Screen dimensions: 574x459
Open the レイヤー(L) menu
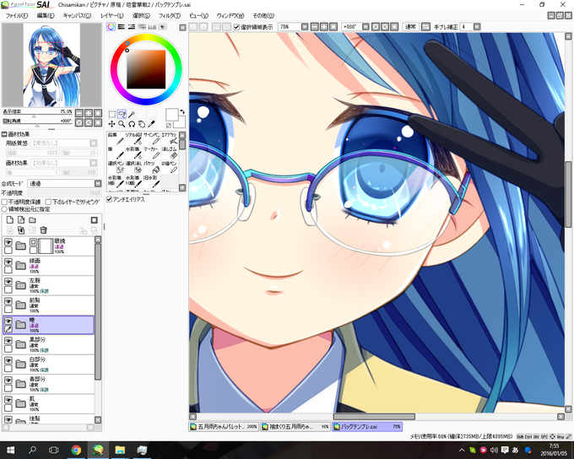coord(111,15)
